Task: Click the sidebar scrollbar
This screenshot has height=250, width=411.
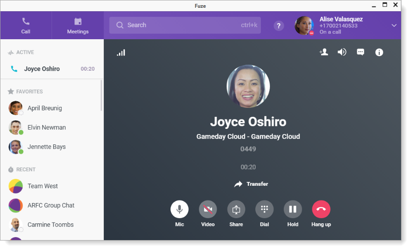Action: [x=101, y=96]
